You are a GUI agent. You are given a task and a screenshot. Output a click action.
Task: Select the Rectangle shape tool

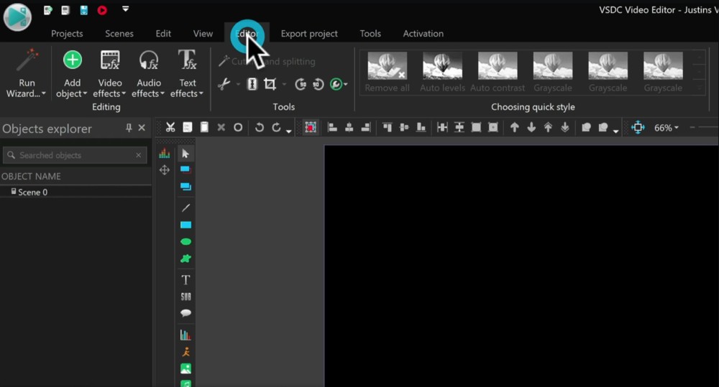[186, 225]
